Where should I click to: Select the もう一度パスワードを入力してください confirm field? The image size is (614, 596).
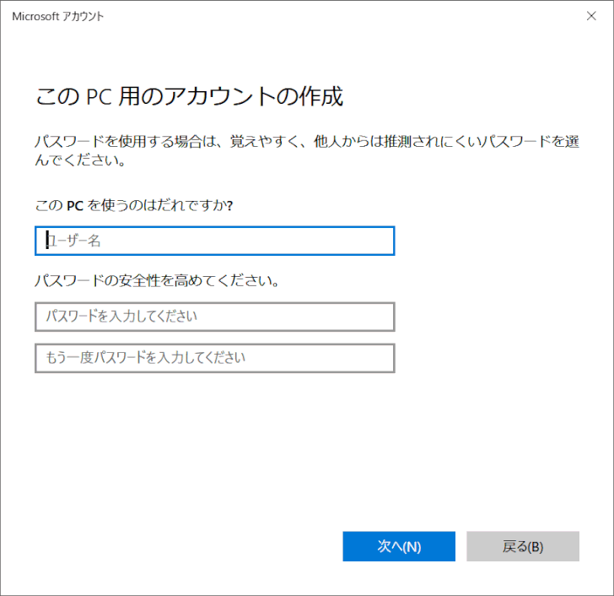(214, 358)
